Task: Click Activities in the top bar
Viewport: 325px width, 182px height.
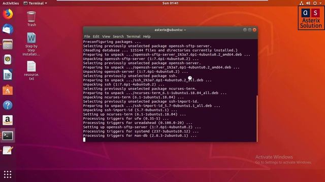Action: tap(11, 3)
